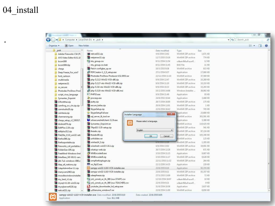The height and width of the screenshot is (206, 275).
Task: Open the recent locations dropdown arrow
Action: tap(57, 40)
